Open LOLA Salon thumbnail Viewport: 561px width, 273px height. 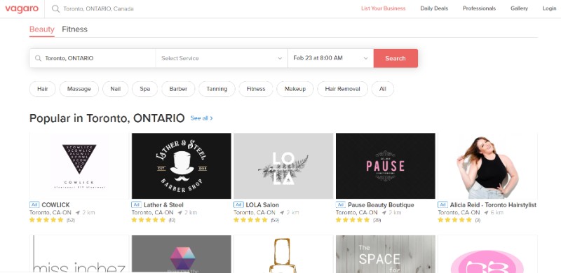[x=283, y=166]
